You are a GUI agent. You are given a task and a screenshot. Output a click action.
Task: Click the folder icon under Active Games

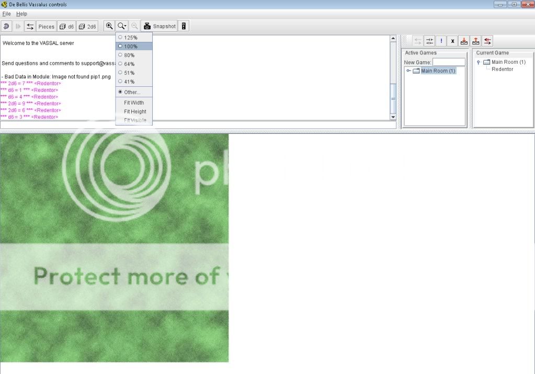[416, 71]
